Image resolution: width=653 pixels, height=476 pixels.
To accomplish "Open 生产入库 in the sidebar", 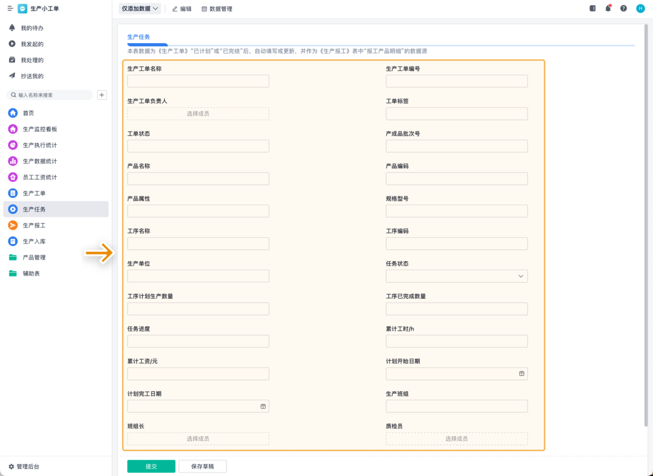I will (x=56, y=241).
